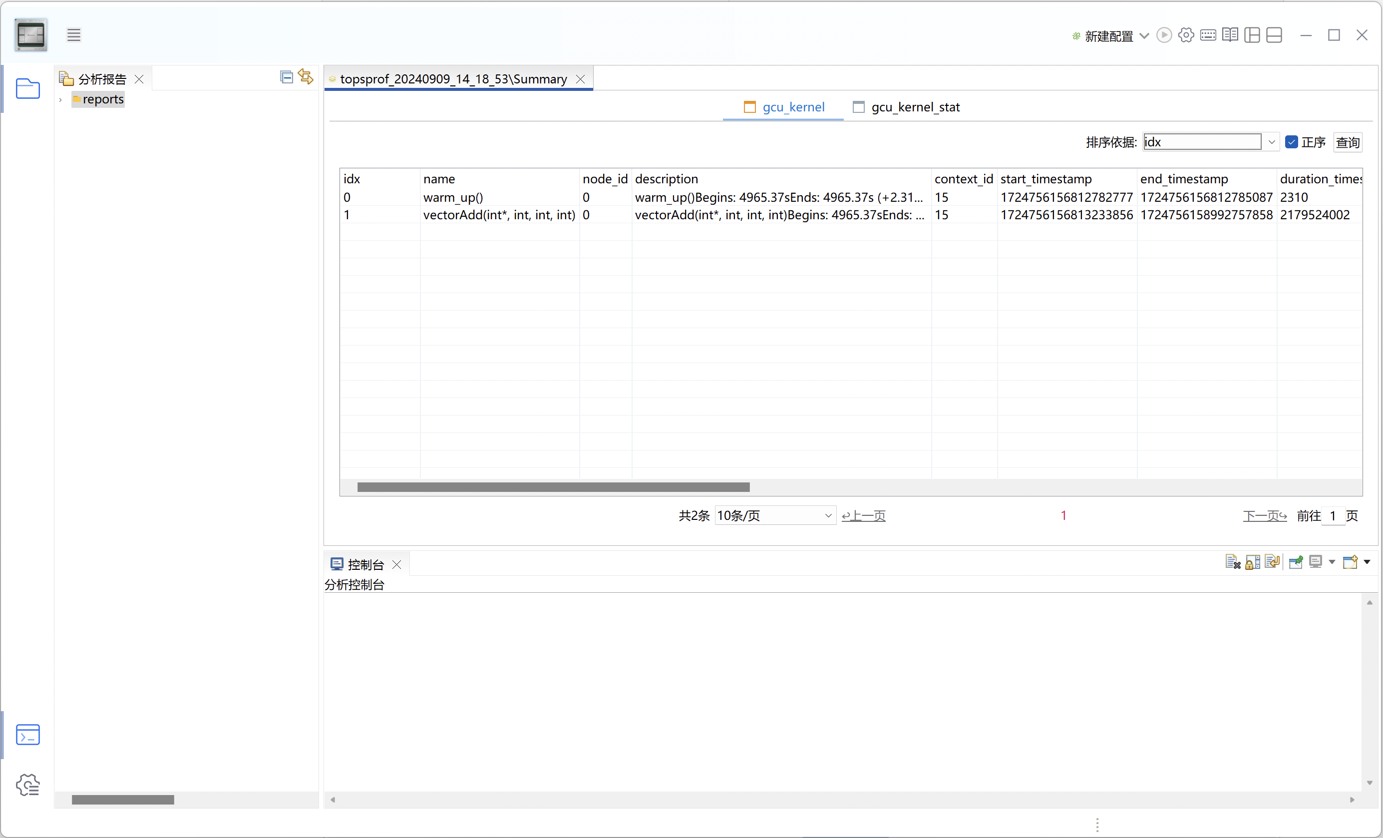Click the link-with-editor arrows icon
Screen dimensions: 1383x838
[306, 77]
